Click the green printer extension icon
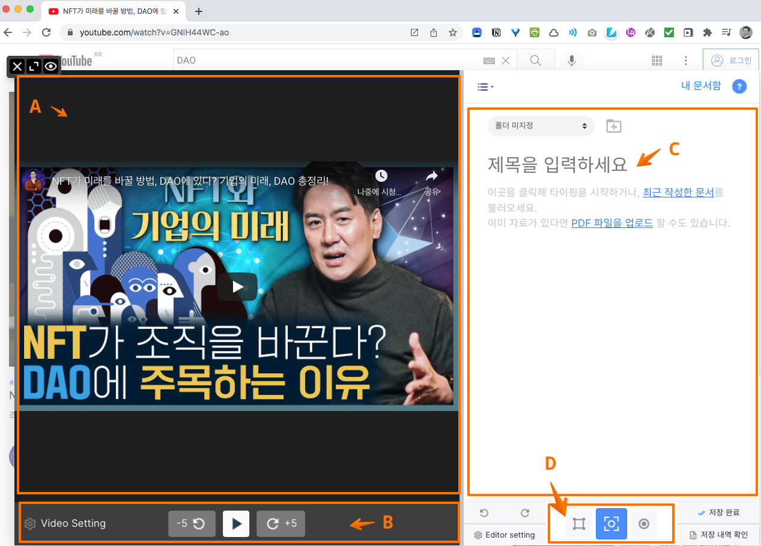This screenshot has width=761, height=546. tap(535, 32)
